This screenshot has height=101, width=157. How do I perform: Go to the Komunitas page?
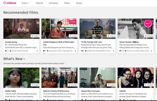[x=54, y=3]
